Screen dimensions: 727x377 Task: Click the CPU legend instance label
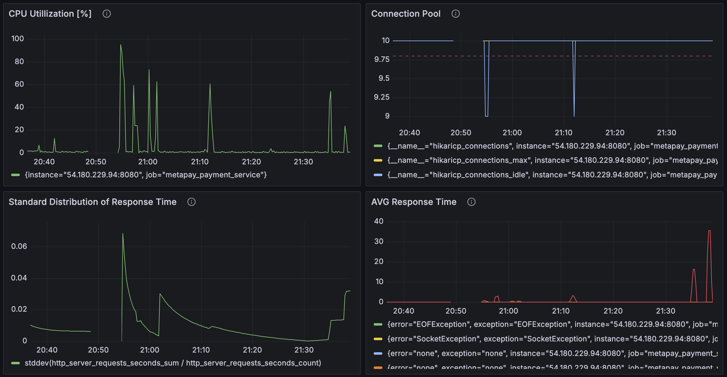click(x=145, y=175)
